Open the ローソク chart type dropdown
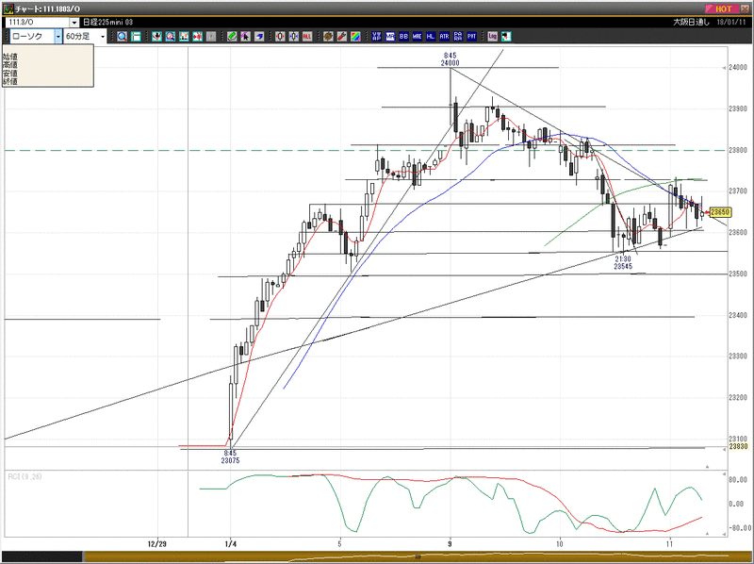 click(x=57, y=36)
